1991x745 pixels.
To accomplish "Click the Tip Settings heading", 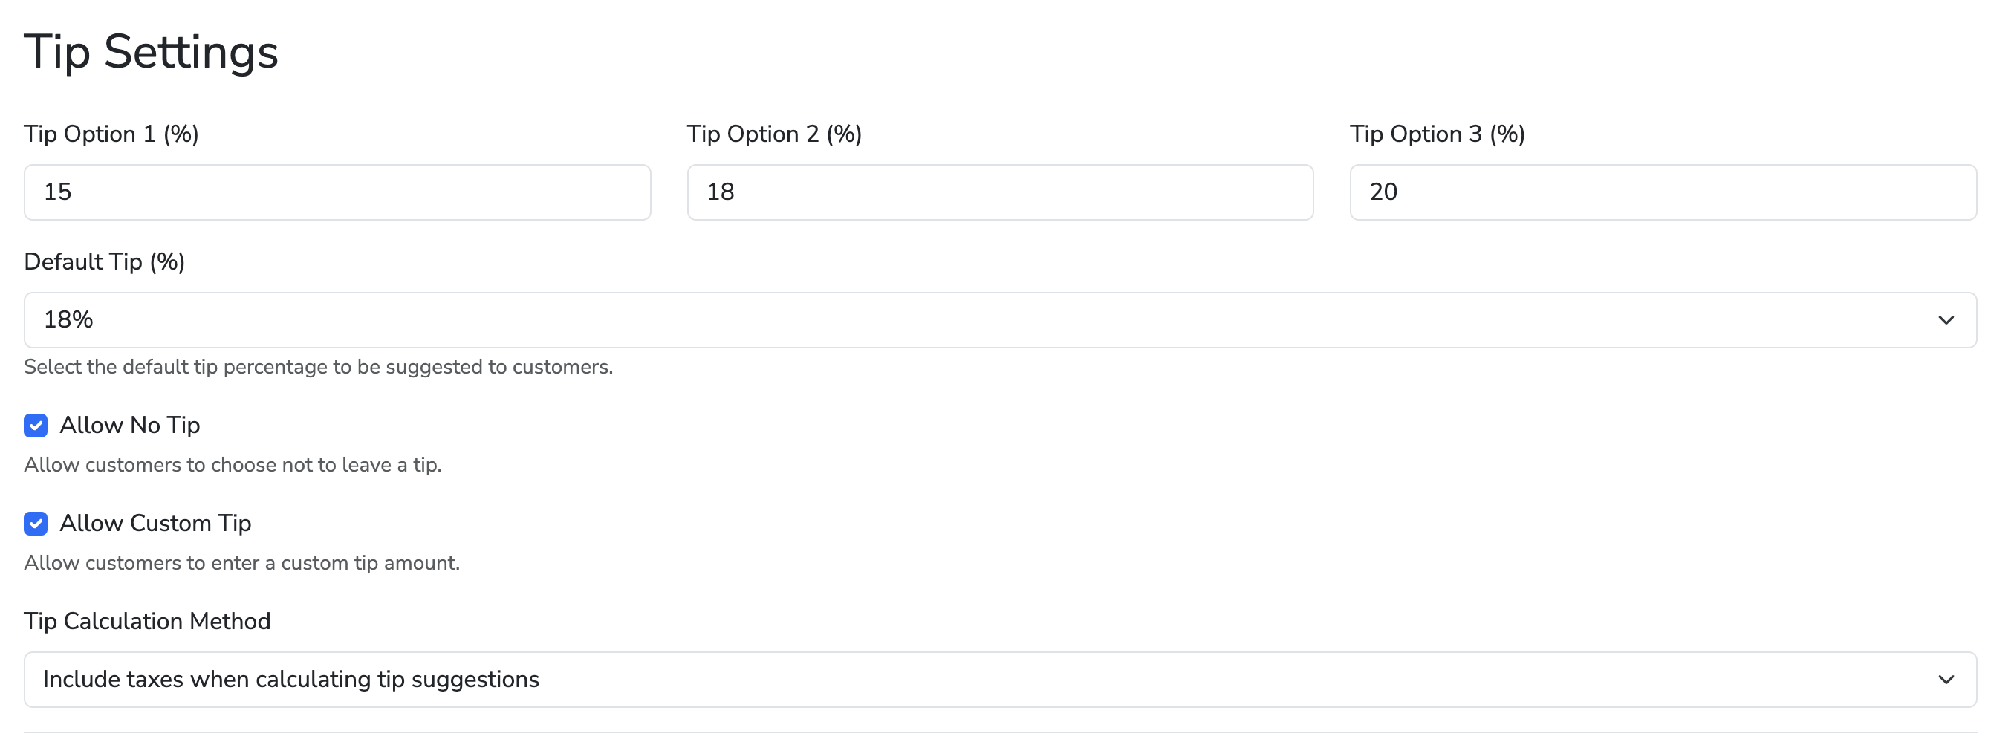I will tap(151, 52).
